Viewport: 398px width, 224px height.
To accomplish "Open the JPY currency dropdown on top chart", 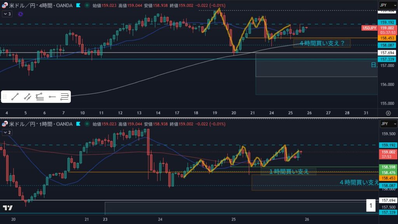I will point(388,5).
